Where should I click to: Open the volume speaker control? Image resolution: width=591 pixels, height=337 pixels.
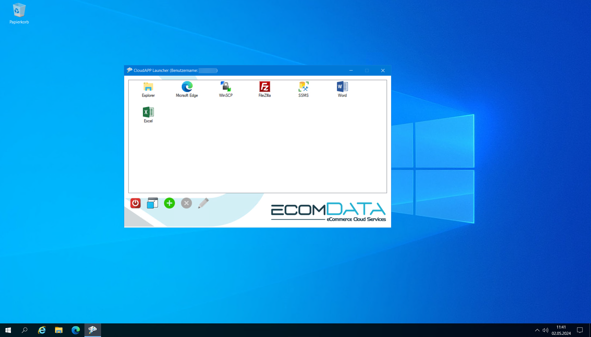pyautogui.click(x=545, y=330)
